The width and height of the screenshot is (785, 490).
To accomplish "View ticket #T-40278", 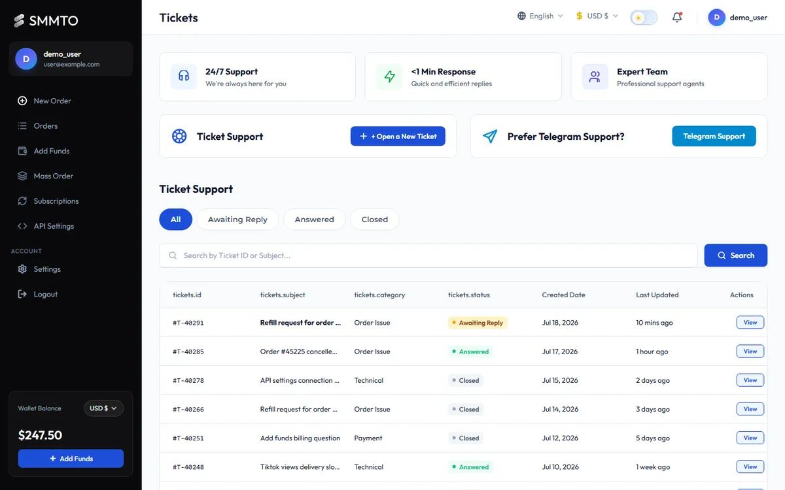I will tap(750, 380).
